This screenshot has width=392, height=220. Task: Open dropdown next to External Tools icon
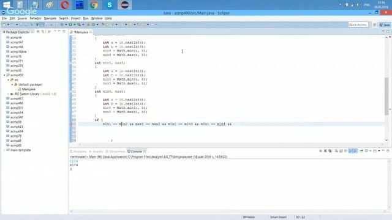[x=83, y=24]
